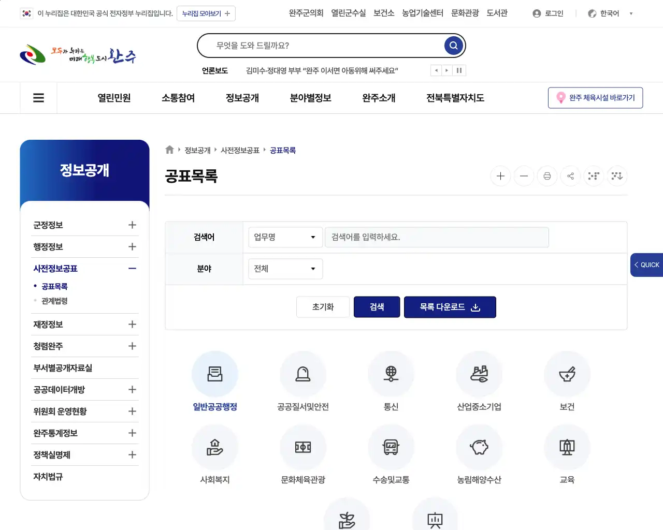Pause the scrolling news ticker
Viewport: 663px width, 530px height.
point(459,70)
